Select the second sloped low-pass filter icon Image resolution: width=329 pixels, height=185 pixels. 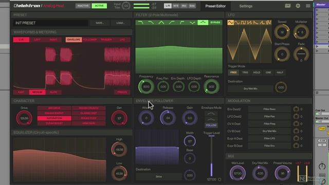click(x=151, y=23)
